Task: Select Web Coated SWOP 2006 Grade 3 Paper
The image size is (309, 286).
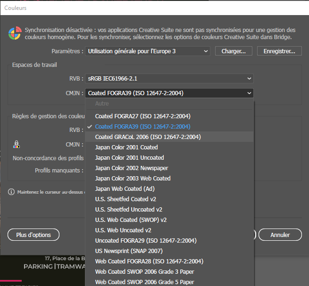Action: click(144, 271)
